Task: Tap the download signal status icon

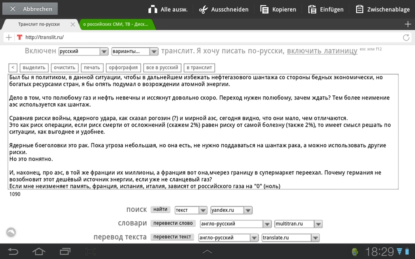Action: 399,251
